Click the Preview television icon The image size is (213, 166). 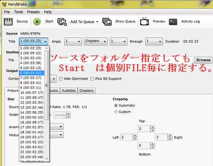(x=144, y=21)
